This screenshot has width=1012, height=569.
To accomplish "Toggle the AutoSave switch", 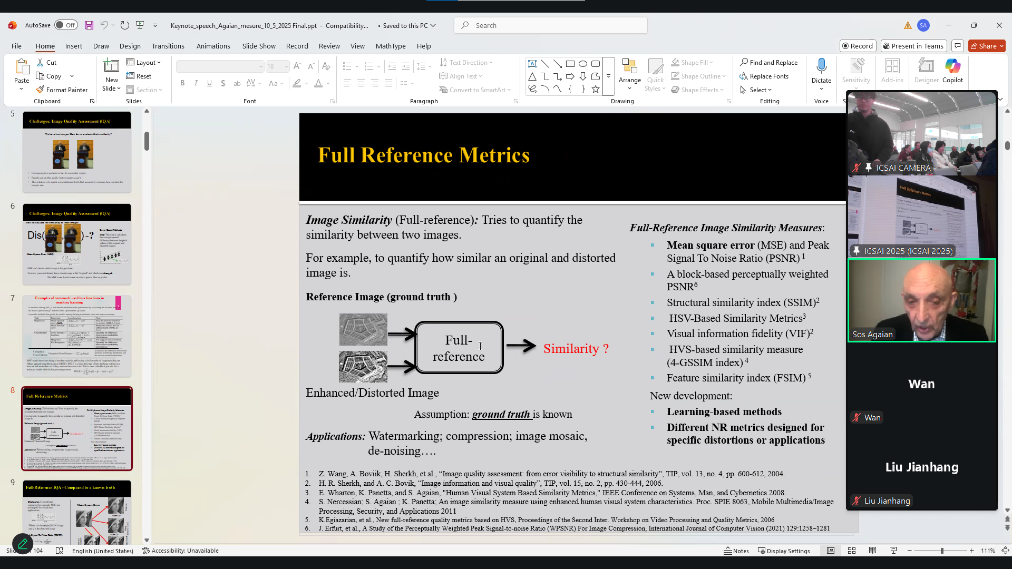I will tap(66, 25).
